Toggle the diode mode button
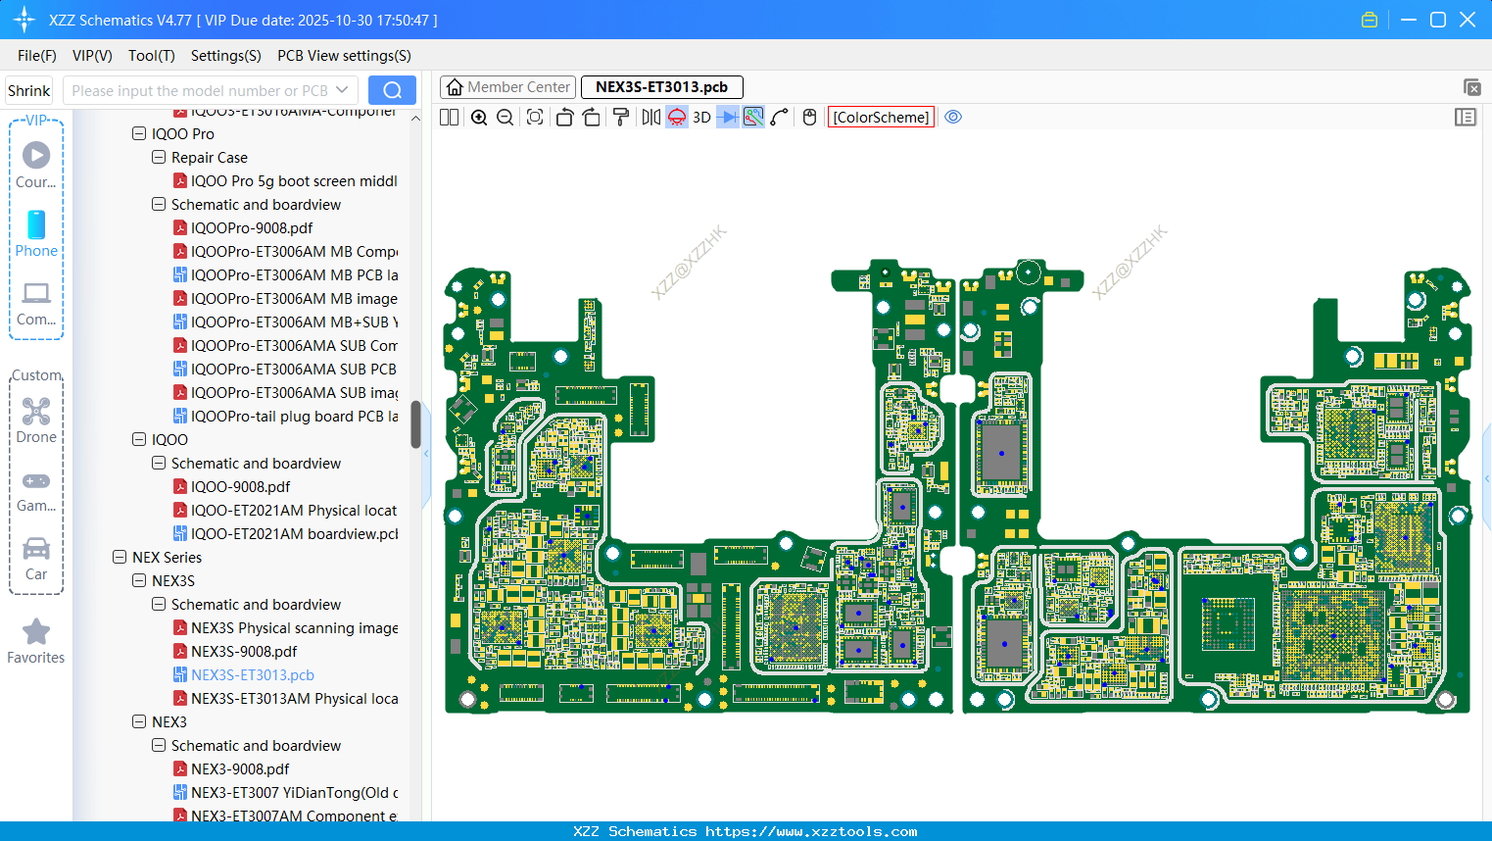 point(728,118)
